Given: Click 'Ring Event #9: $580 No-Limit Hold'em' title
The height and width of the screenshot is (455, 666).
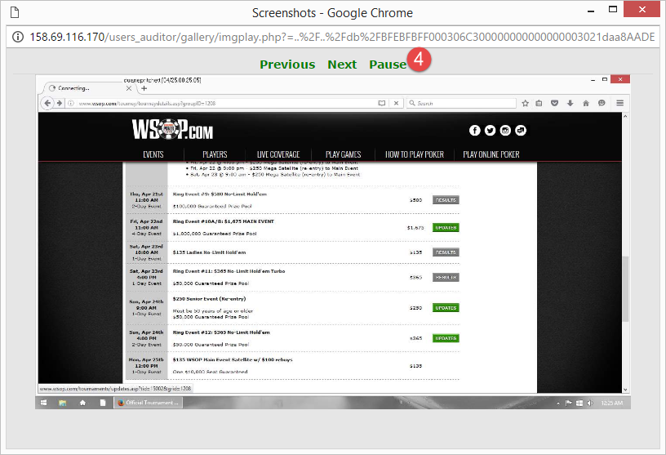Looking at the screenshot, I should pos(220,194).
